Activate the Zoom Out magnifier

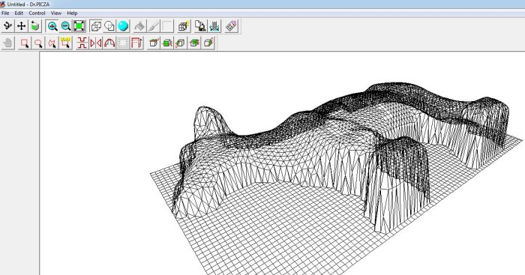click(66, 26)
